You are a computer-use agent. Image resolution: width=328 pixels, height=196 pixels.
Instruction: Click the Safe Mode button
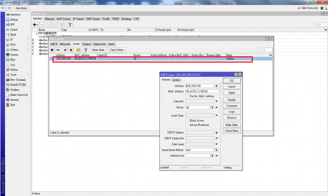pyautogui.click(x=22, y=8)
